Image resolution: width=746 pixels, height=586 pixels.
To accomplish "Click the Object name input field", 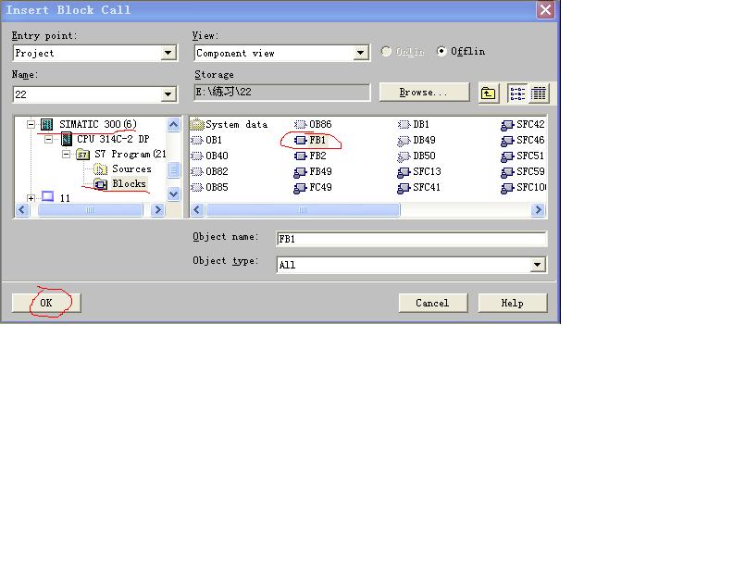I will [411, 239].
